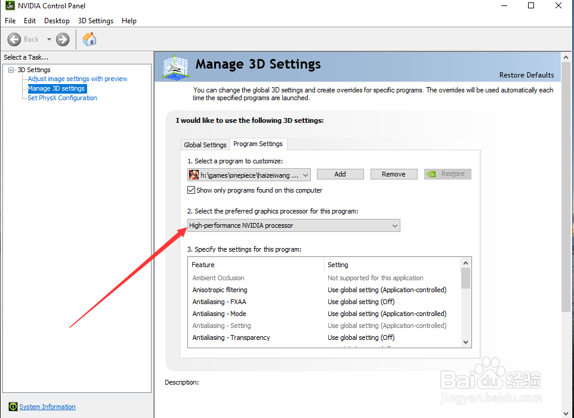Open the 3D Settings menu

(95, 21)
